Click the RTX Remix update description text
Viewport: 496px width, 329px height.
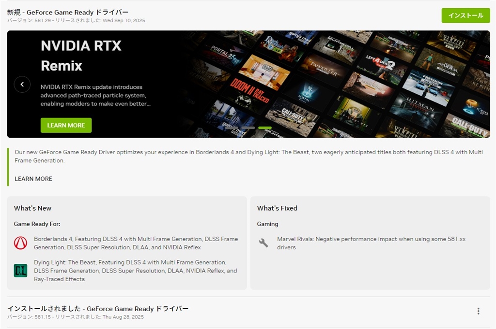click(95, 95)
